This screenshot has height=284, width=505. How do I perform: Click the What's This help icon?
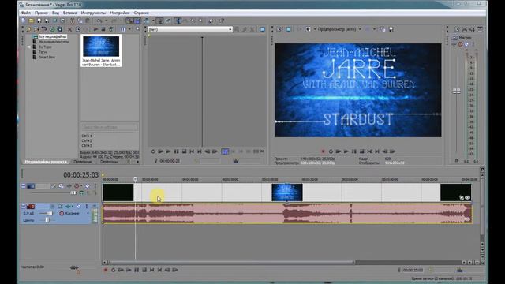point(221,21)
